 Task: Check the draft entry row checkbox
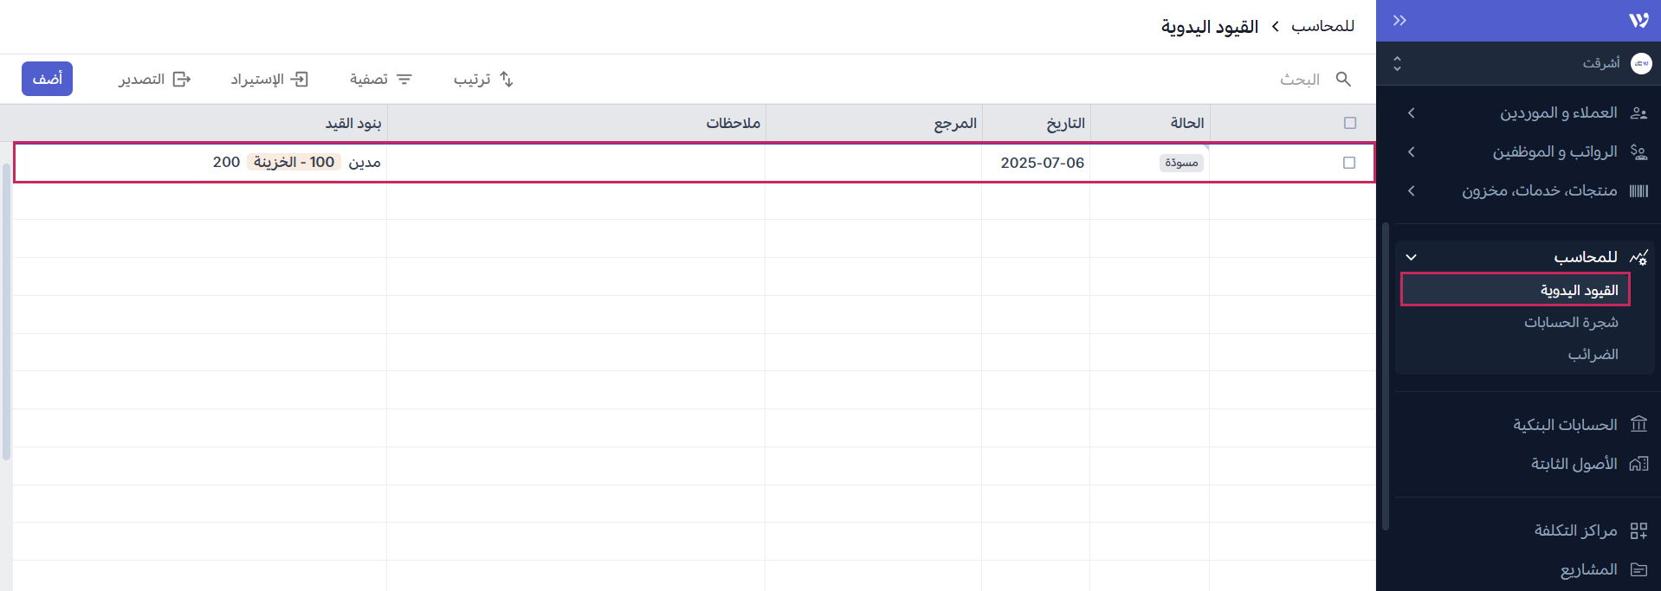1349,163
